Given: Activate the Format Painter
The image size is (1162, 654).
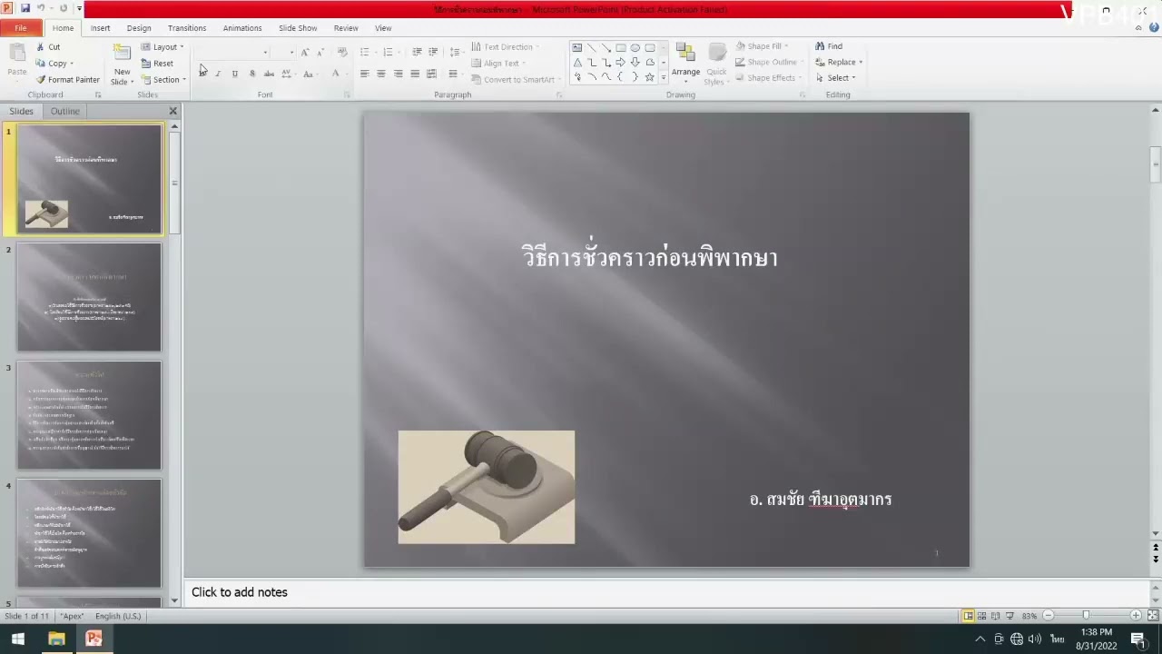Looking at the screenshot, I should (67, 80).
